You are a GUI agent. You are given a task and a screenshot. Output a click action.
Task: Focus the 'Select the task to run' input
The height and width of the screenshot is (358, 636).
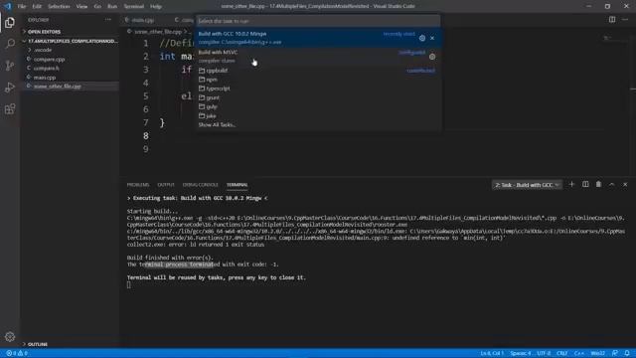[318, 21]
